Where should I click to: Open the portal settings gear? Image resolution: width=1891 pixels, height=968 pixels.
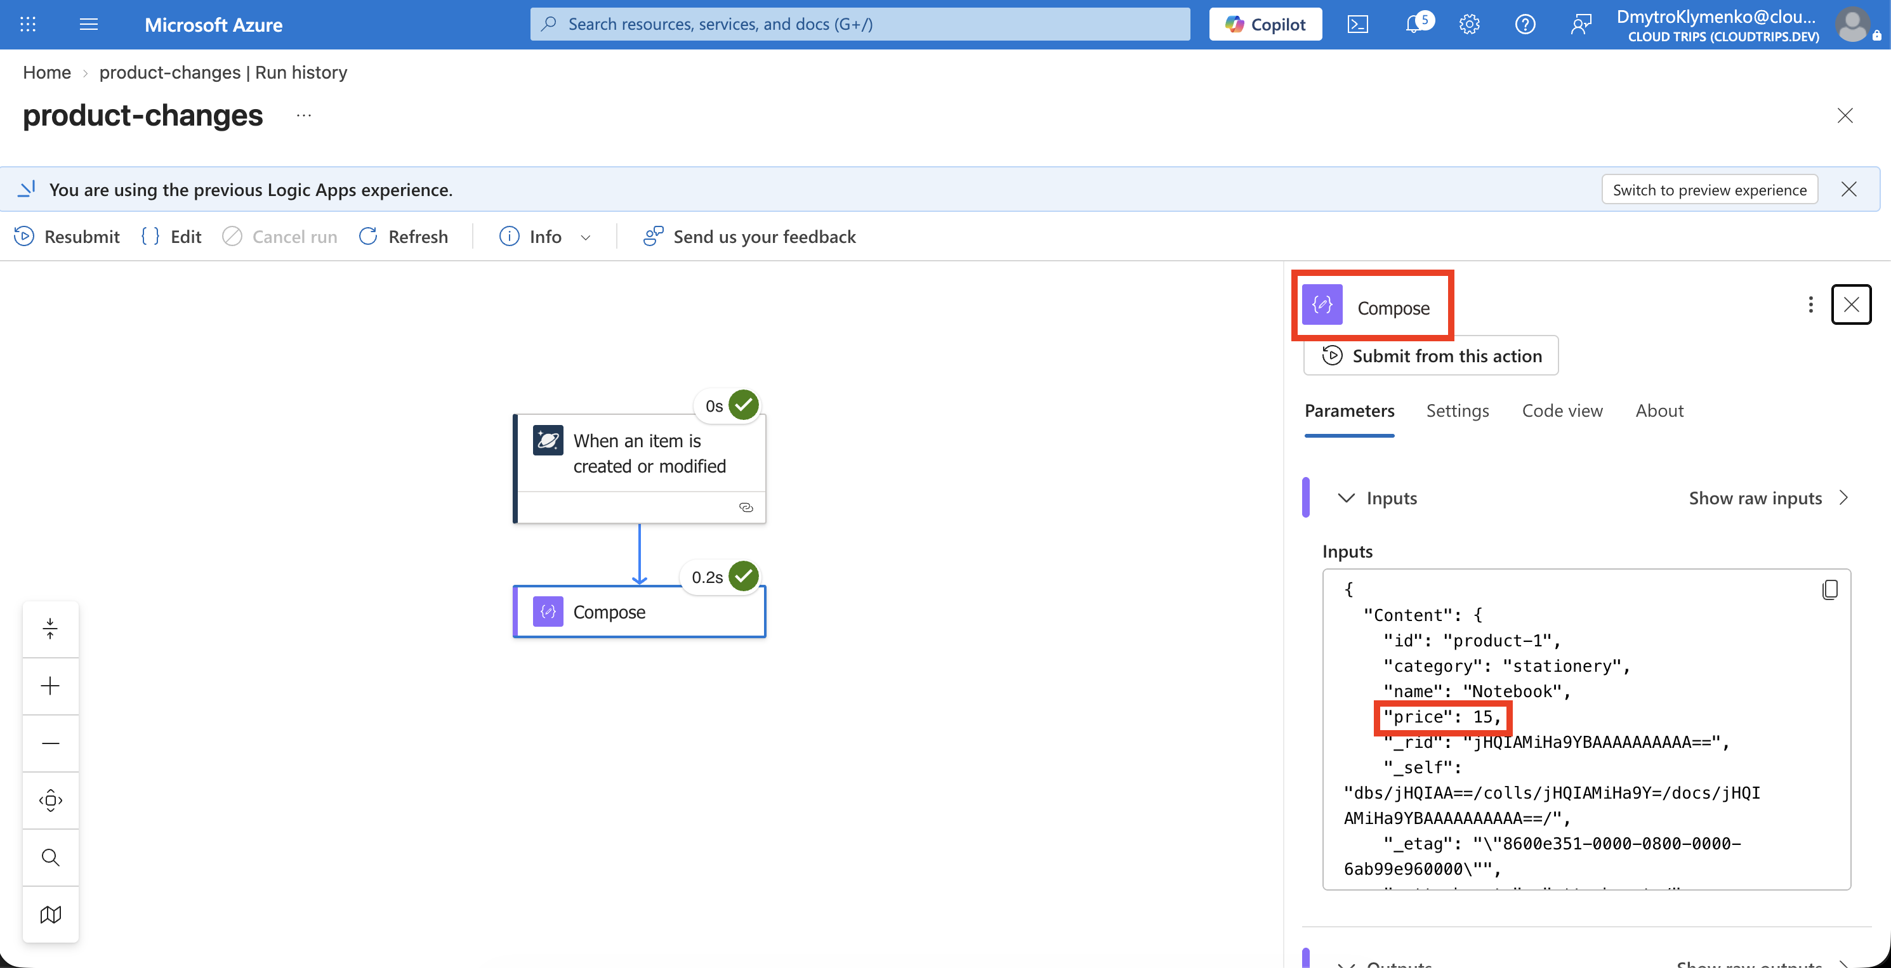tap(1469, 24)
